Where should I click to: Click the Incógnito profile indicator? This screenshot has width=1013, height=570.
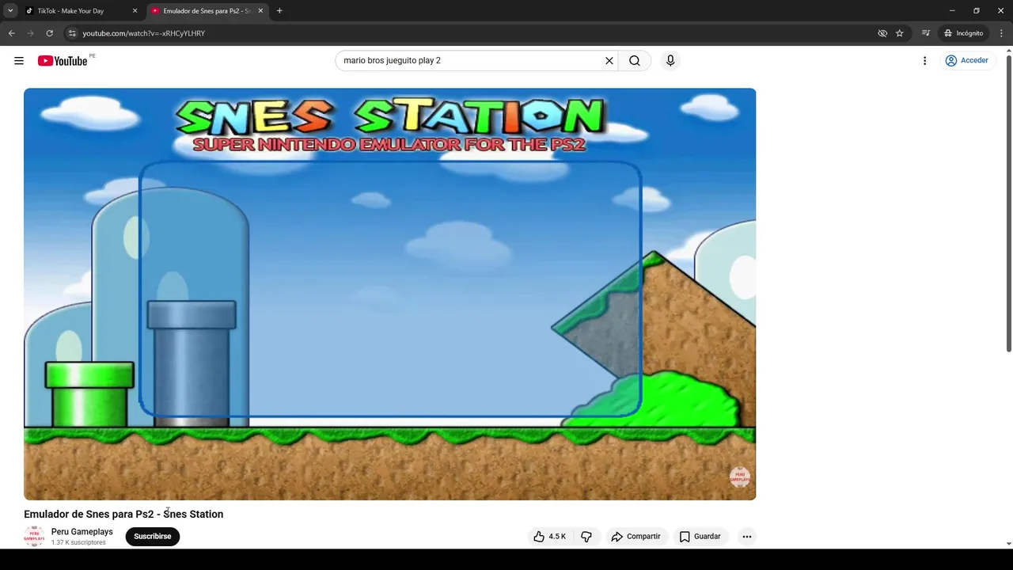[963, 33]
